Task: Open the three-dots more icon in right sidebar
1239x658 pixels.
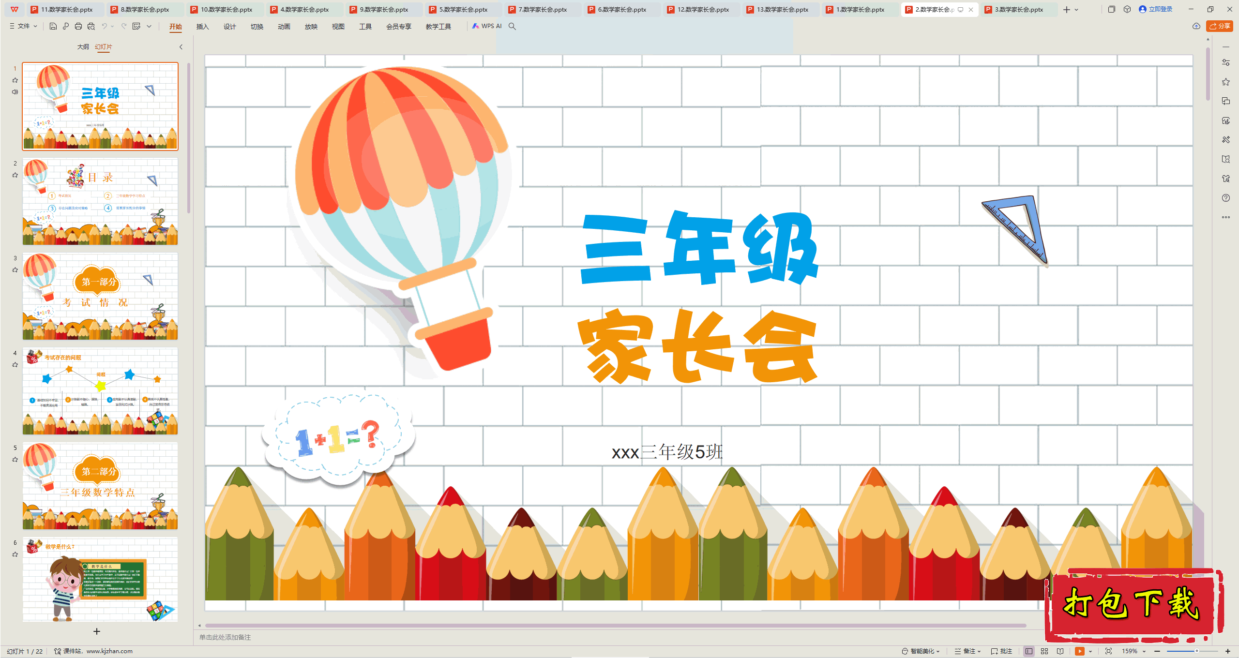Action: point(1225,217)
